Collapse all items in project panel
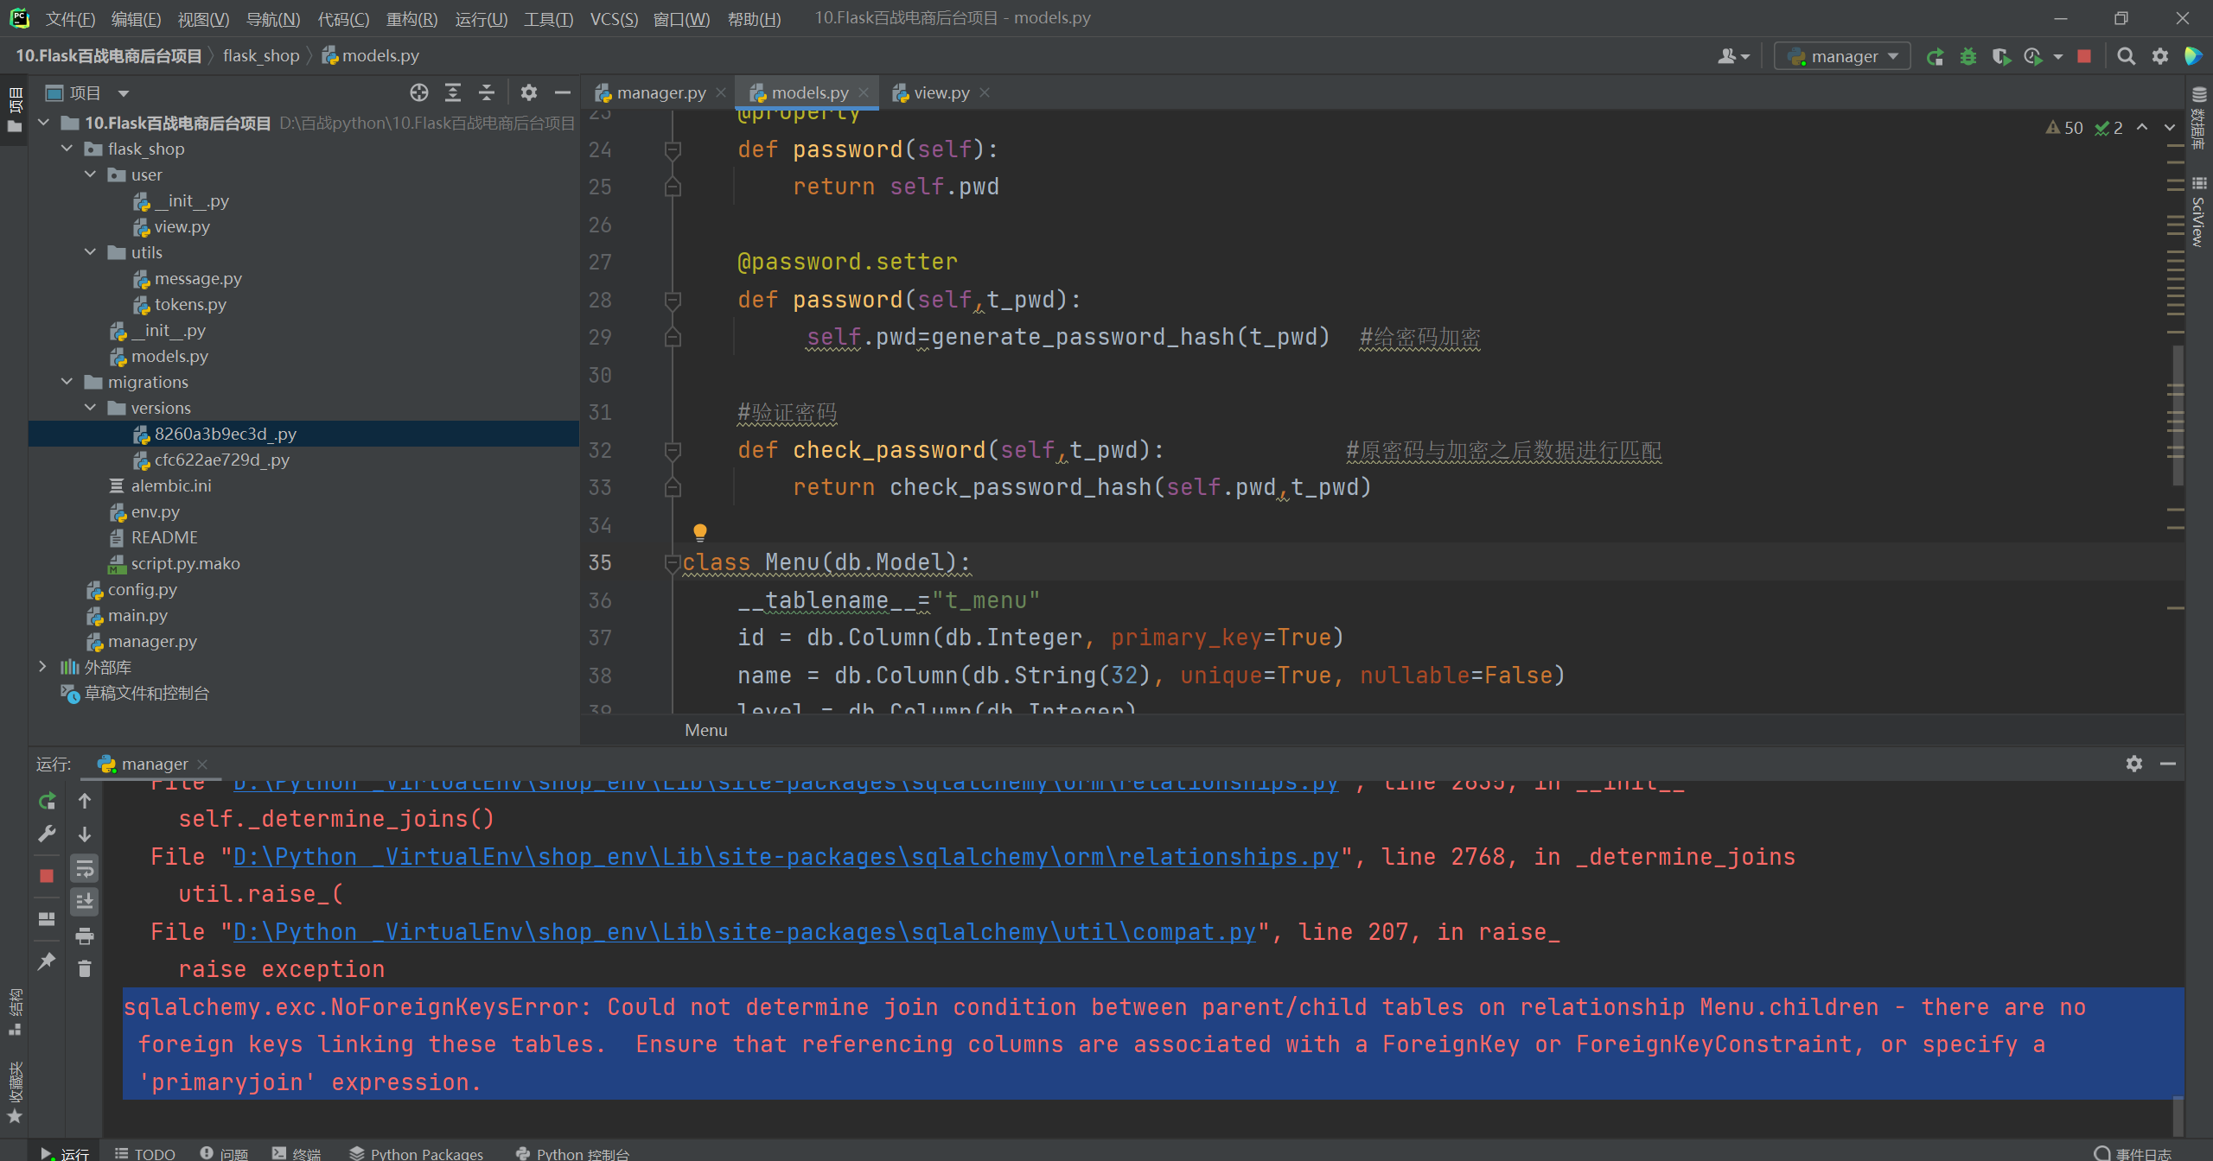This screenshot has width=2213, height=1161. pyautogui.click(x=487, y=92)
